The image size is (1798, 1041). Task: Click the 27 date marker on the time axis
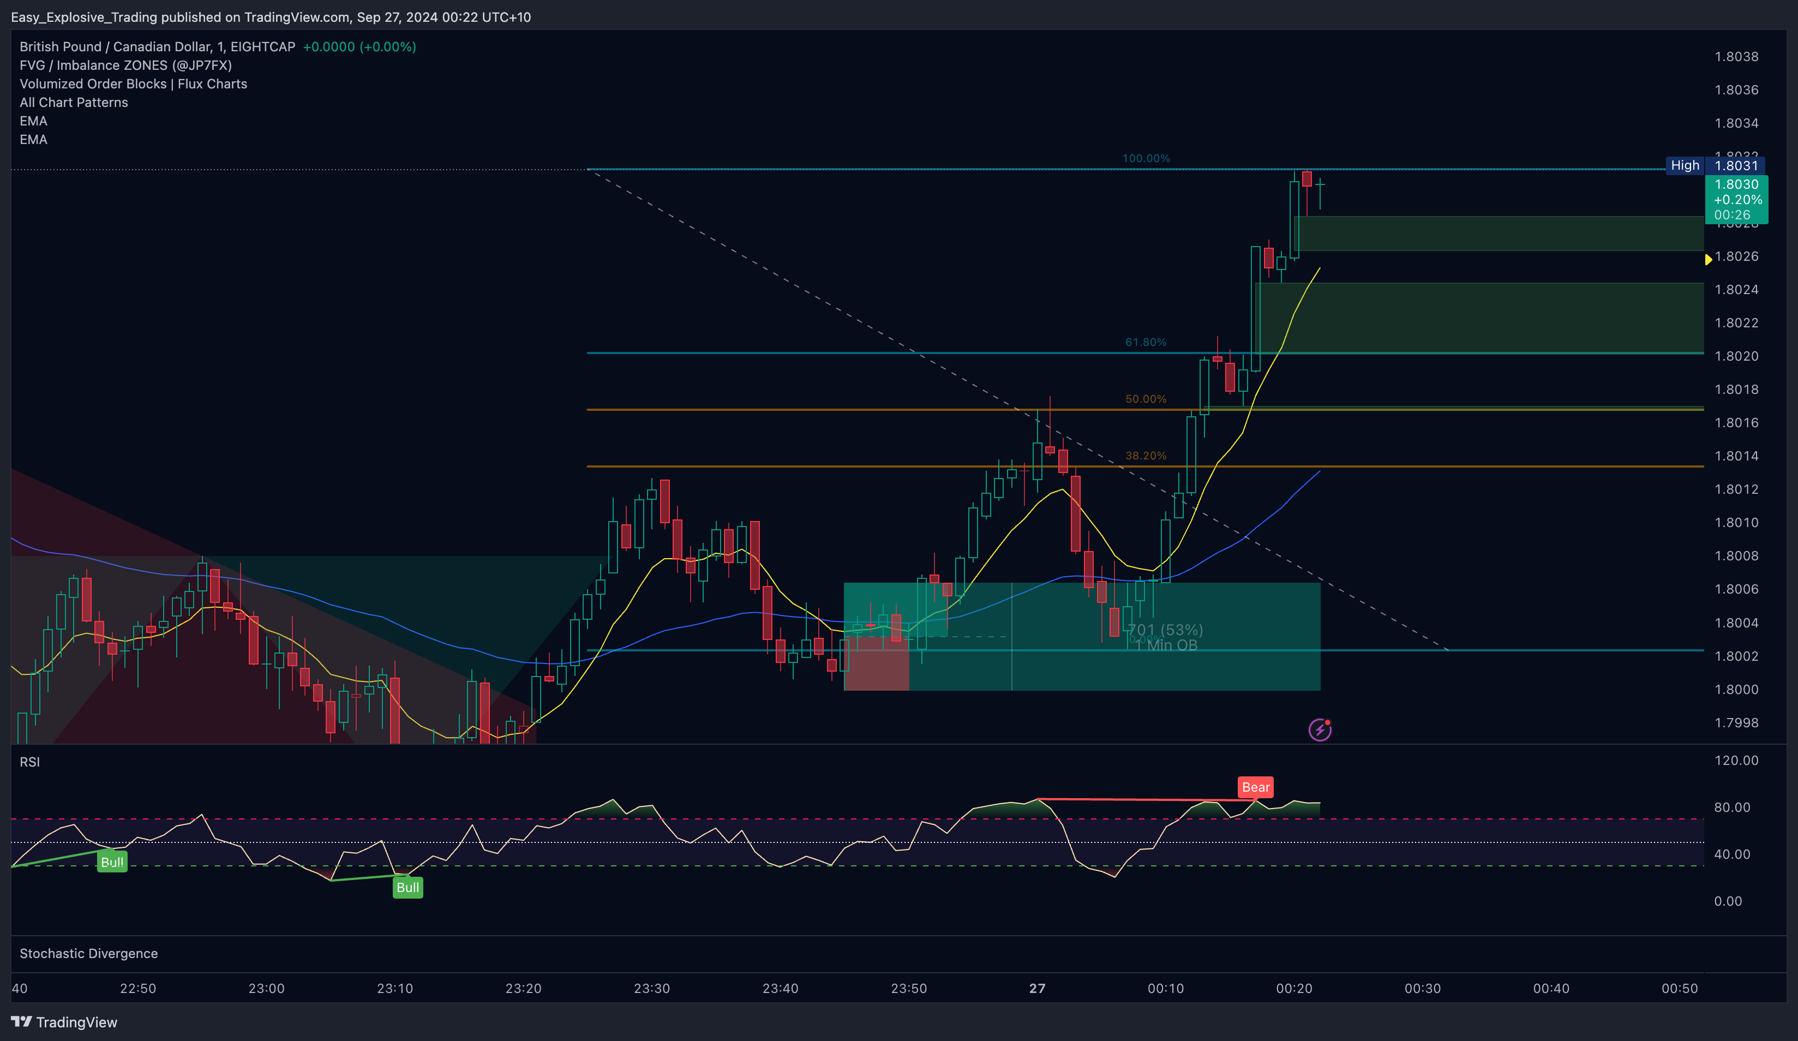(x=1036, y=988)
